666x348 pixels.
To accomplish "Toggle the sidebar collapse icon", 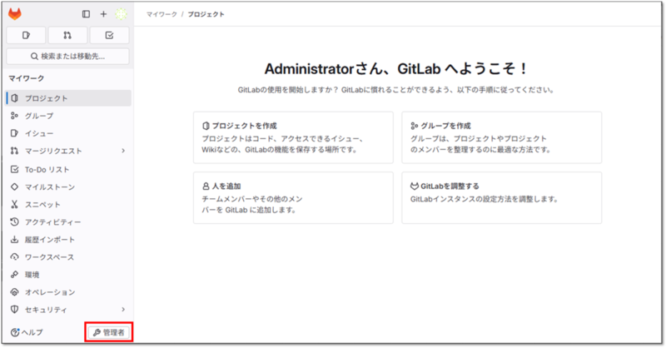I will pos(87,14).
